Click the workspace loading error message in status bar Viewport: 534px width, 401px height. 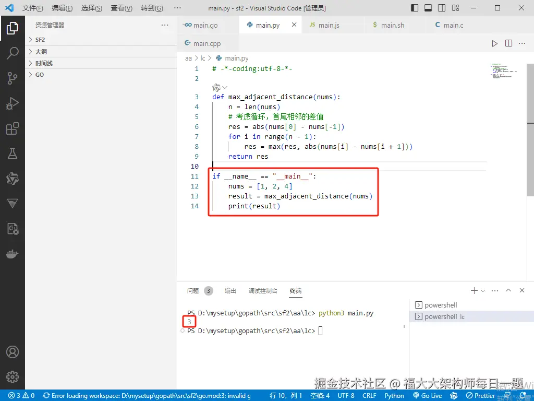click(x=147, y=396)
